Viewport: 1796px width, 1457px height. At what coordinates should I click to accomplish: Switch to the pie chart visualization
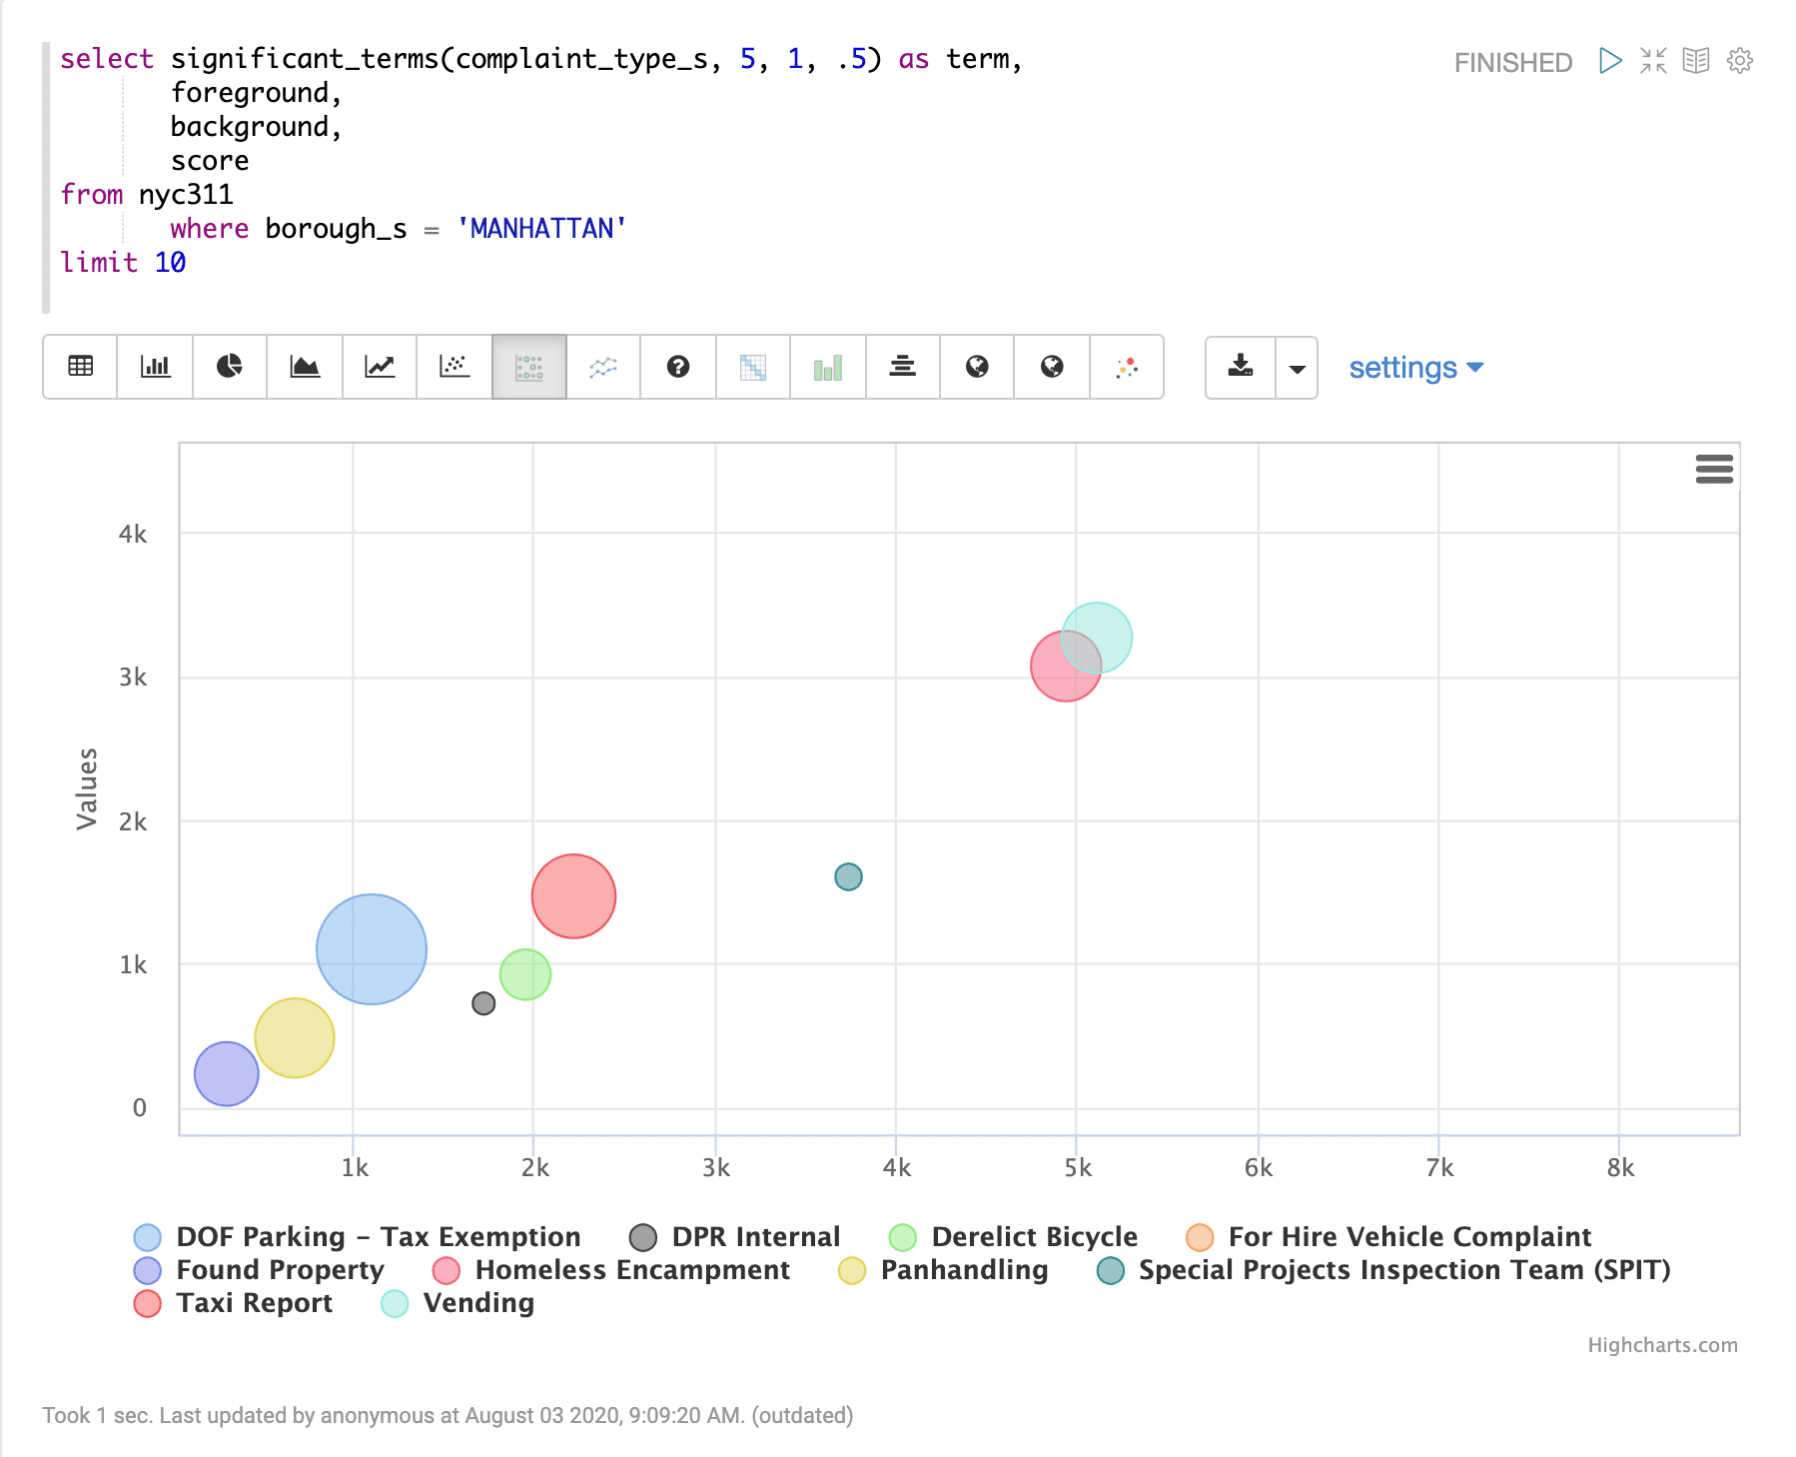point(229,367)
